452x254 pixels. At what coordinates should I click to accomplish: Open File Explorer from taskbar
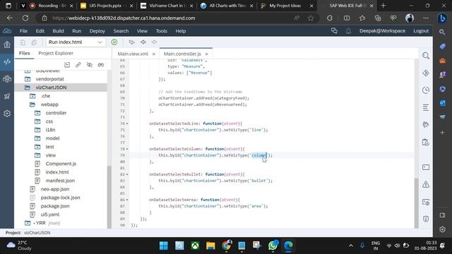pos(210,246)
